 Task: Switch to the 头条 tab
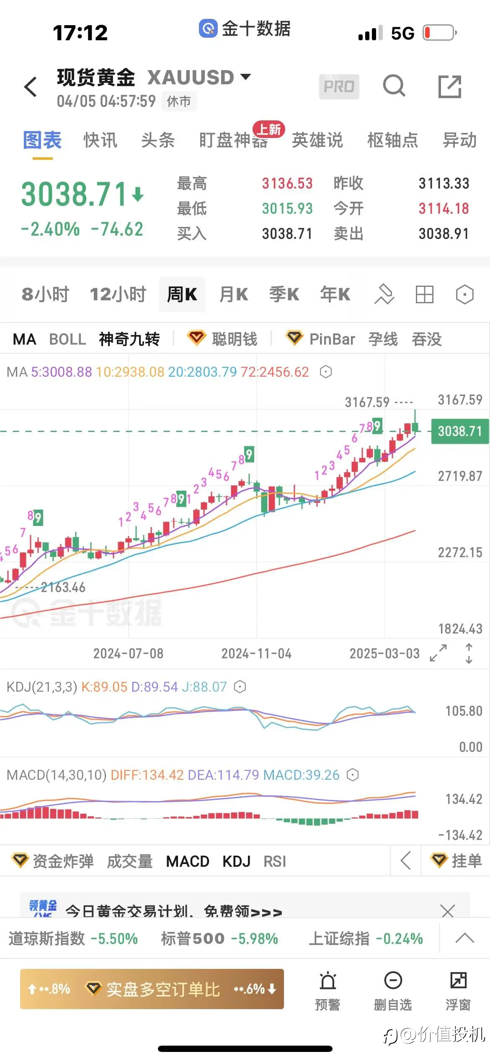click(x=158, y=140)
